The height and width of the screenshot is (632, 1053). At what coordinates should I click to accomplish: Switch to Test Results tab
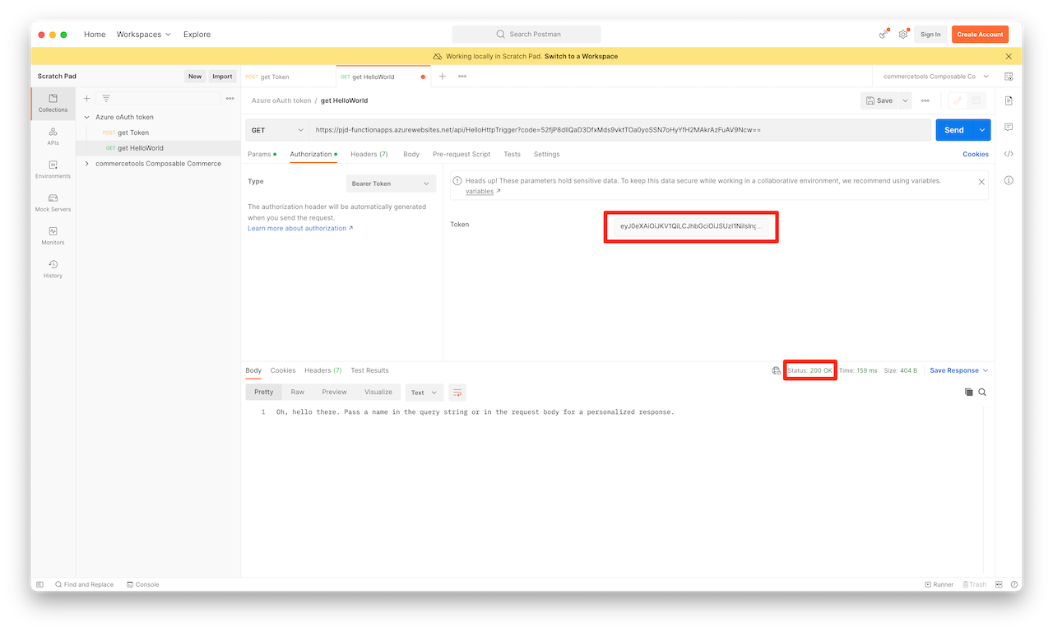(x=369, y=370)
